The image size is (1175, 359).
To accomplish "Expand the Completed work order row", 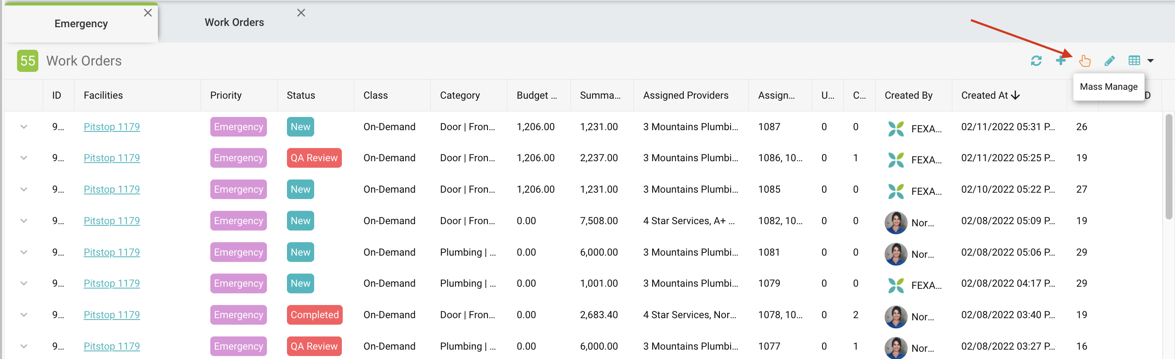I will pos(24,315).
